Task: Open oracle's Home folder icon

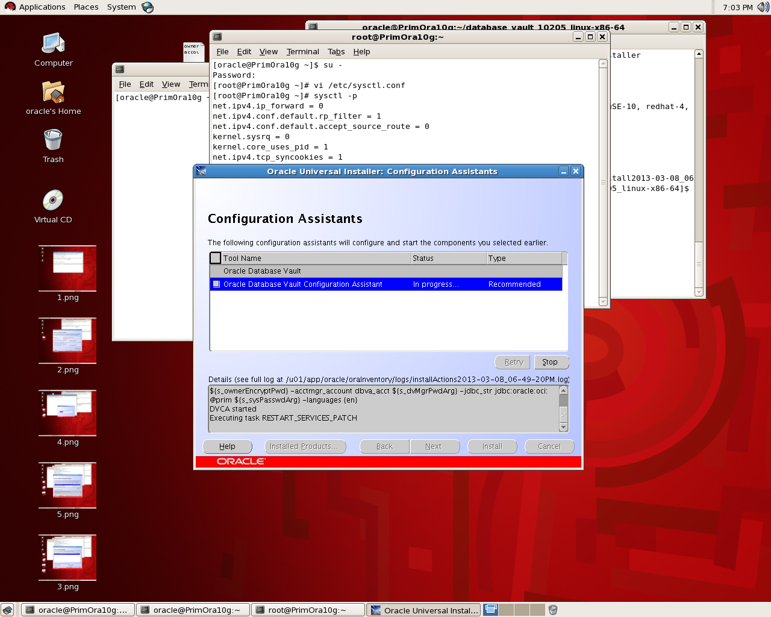Action: (x=53, y=92)
